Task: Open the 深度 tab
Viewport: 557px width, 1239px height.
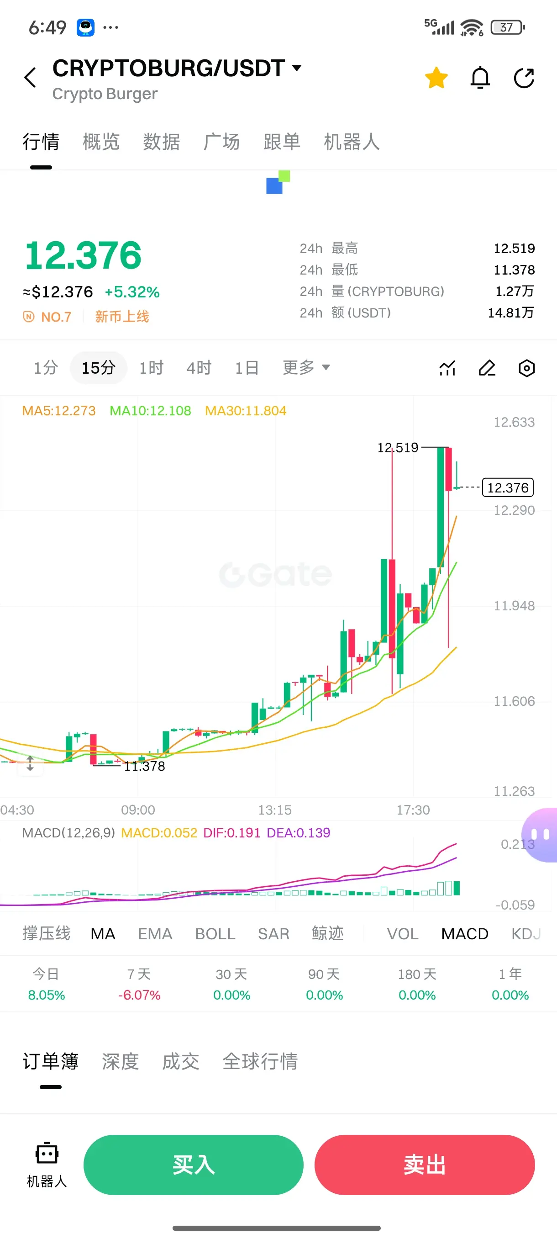Action: [x=120, y=1062]
